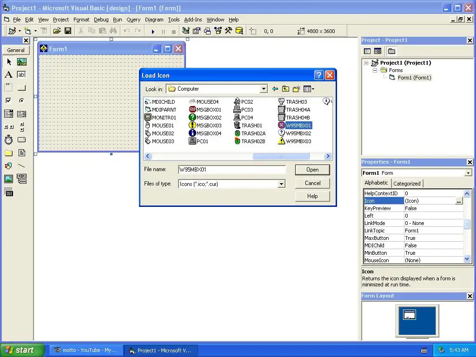The width and height of the screenshot is (476, 357).
Task: Select the CommandButton tool in toolbox
Action: click(21, 88)
